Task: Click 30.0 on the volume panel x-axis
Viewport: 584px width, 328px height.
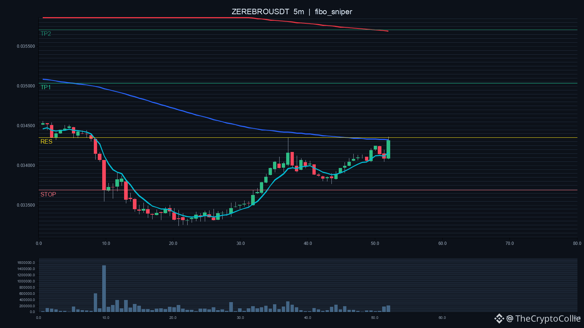Action: [x=241, y=318]
